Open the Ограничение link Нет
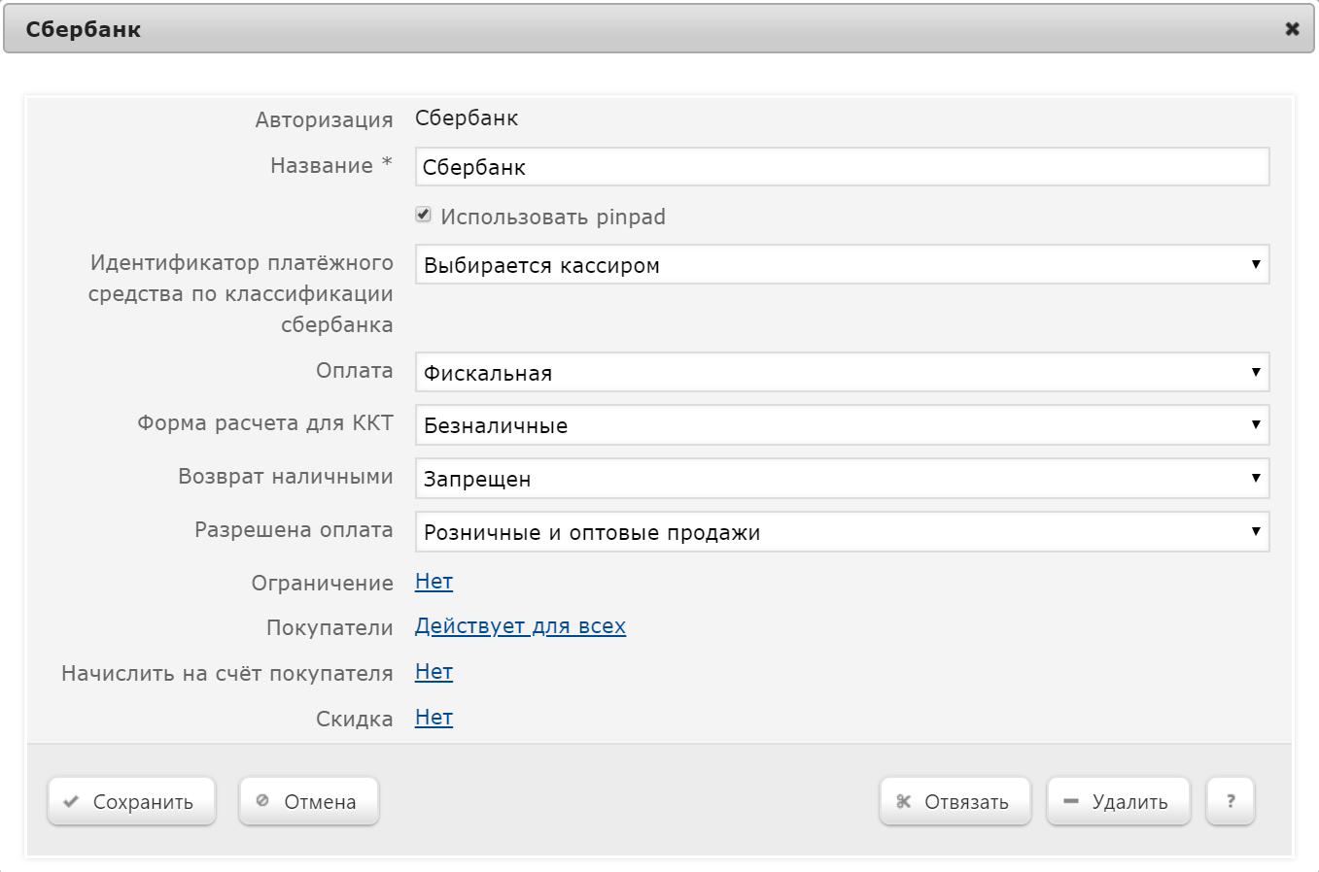This screenshot has height=872, width=1319. click(434, 582)
